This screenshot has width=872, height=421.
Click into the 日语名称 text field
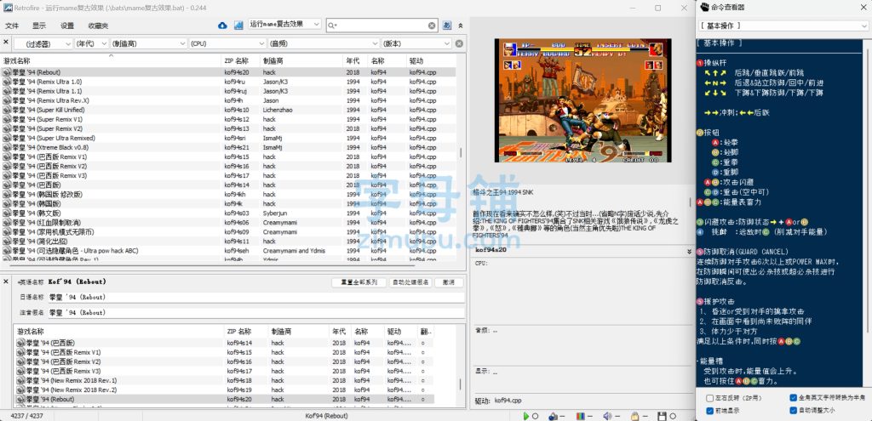[x=256, y=297]
